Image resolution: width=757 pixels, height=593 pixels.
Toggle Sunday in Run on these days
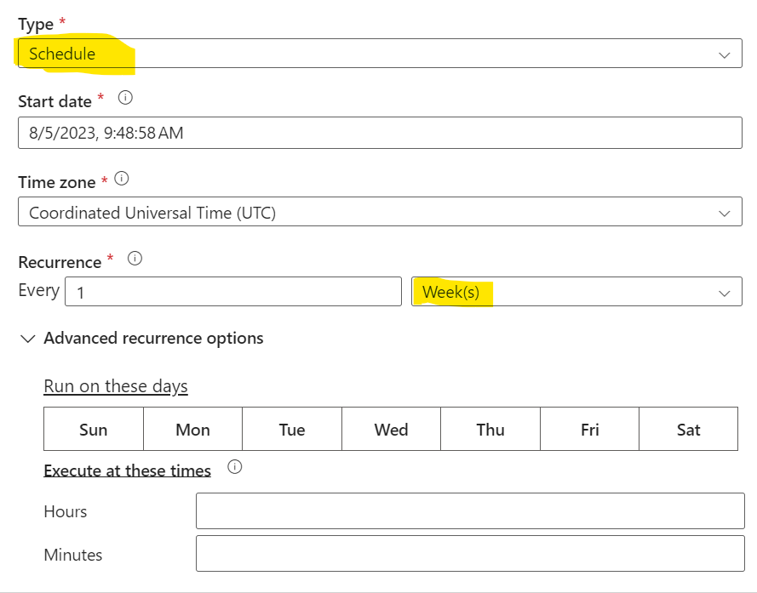pyautogui.click(x=94, y=429)
